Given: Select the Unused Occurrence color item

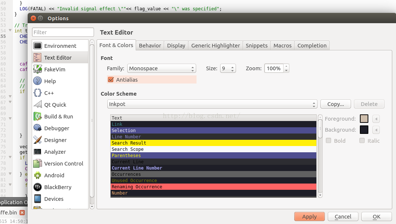Looking at the screenshot, I should tap(213, 180).
